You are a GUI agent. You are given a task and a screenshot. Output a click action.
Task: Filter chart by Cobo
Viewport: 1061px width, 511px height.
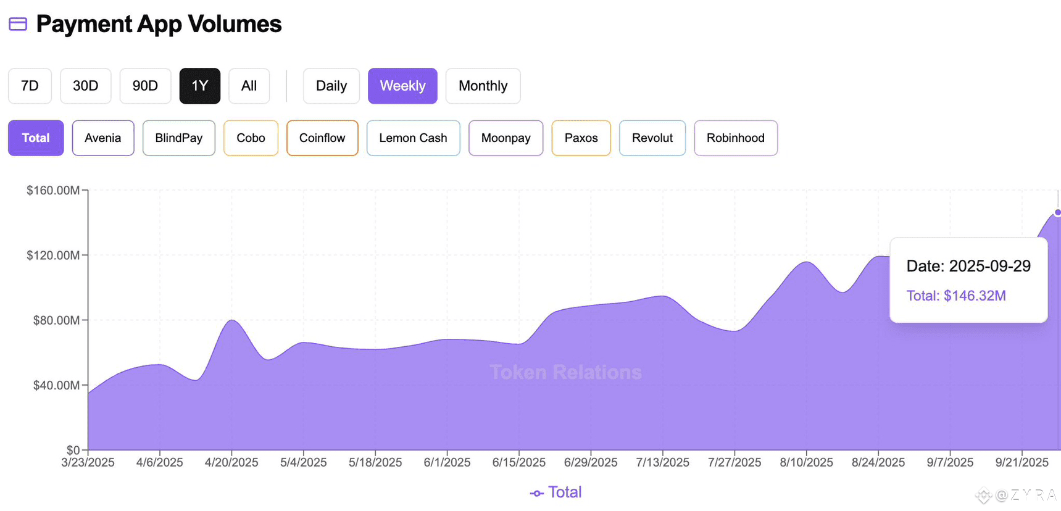[251, 138]
